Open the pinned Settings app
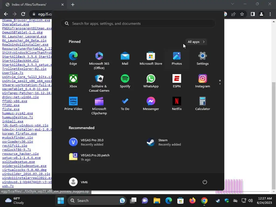Viewport: 276px width, 207px height. tap(203, 58)
